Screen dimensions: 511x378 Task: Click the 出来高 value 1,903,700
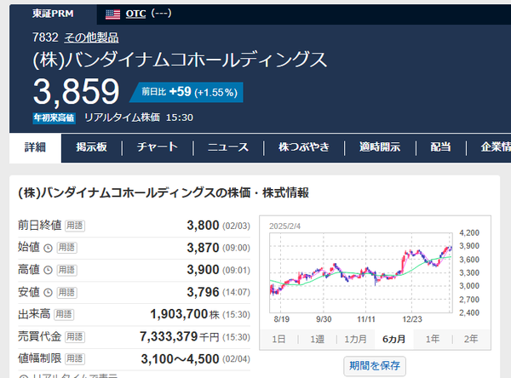(179, 314)
